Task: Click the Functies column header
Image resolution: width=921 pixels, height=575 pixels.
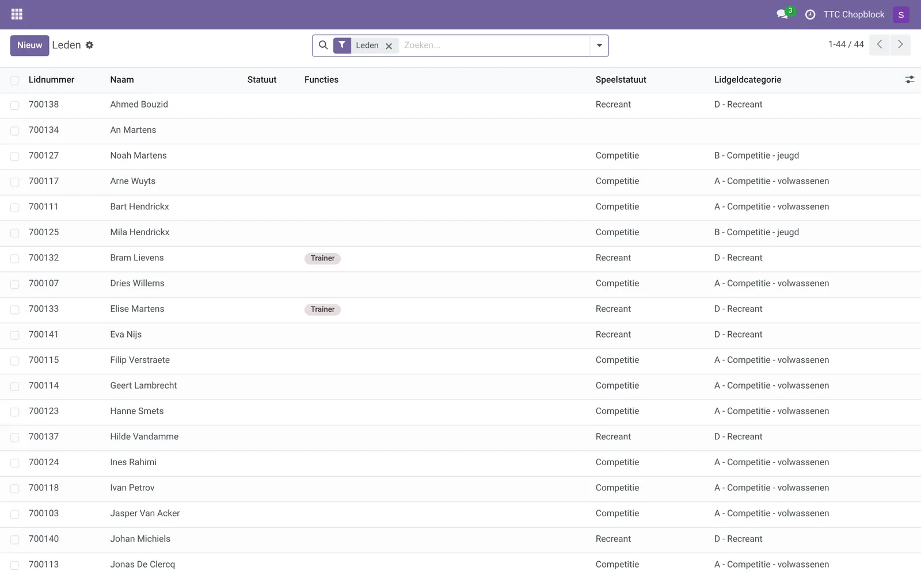Action: [x=321, y=80]
